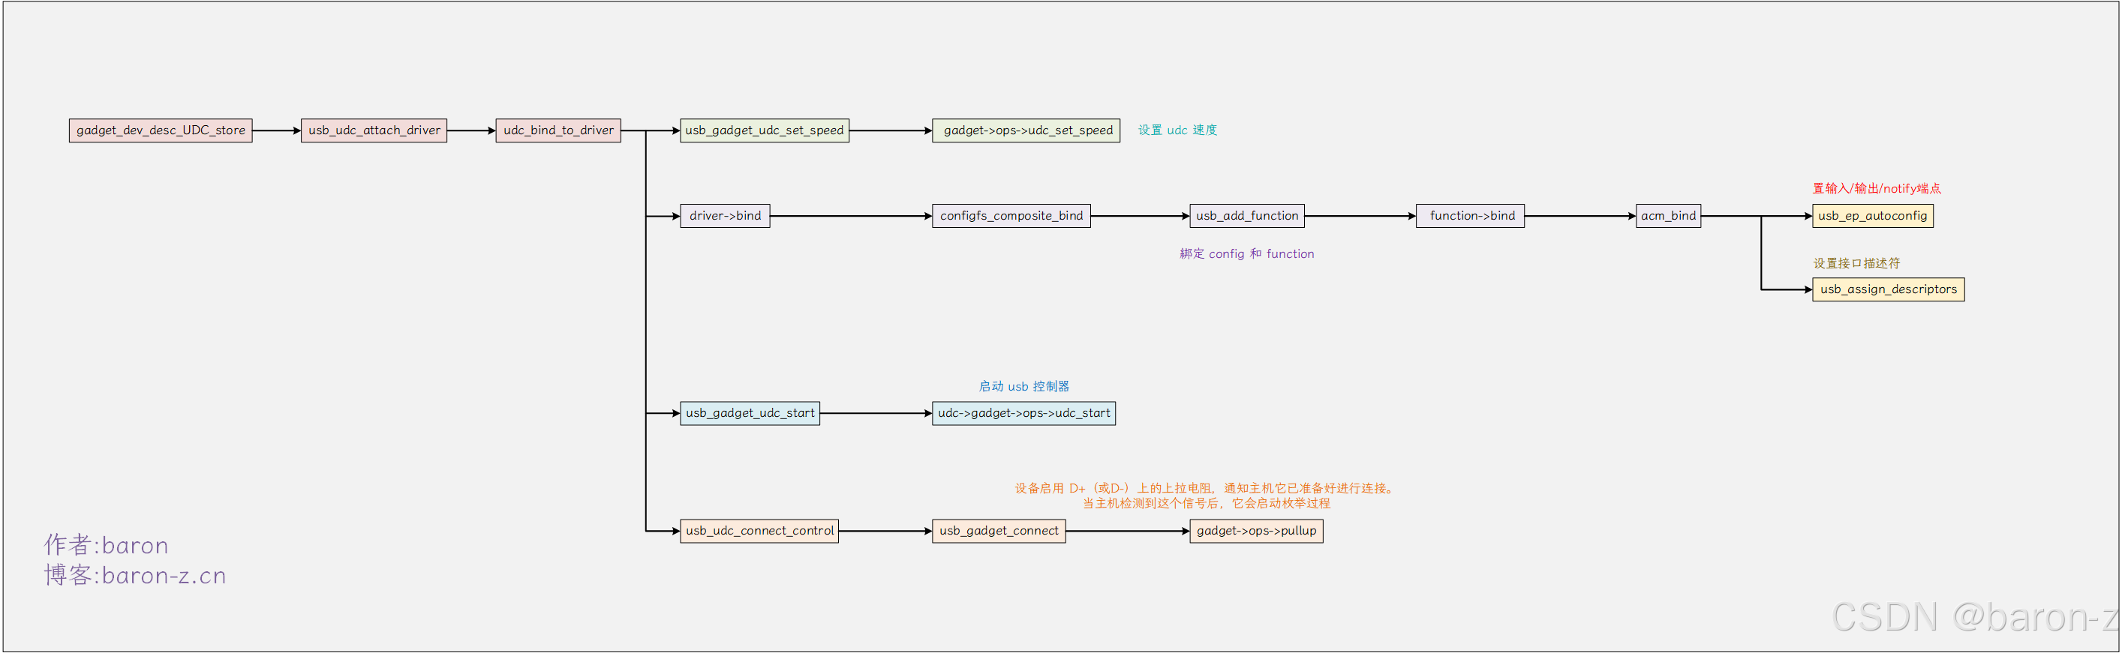Screen dimensions: 2122x653
Task: Click gadget->ops->udc_set_speed node
Action: pos(1026,130)
